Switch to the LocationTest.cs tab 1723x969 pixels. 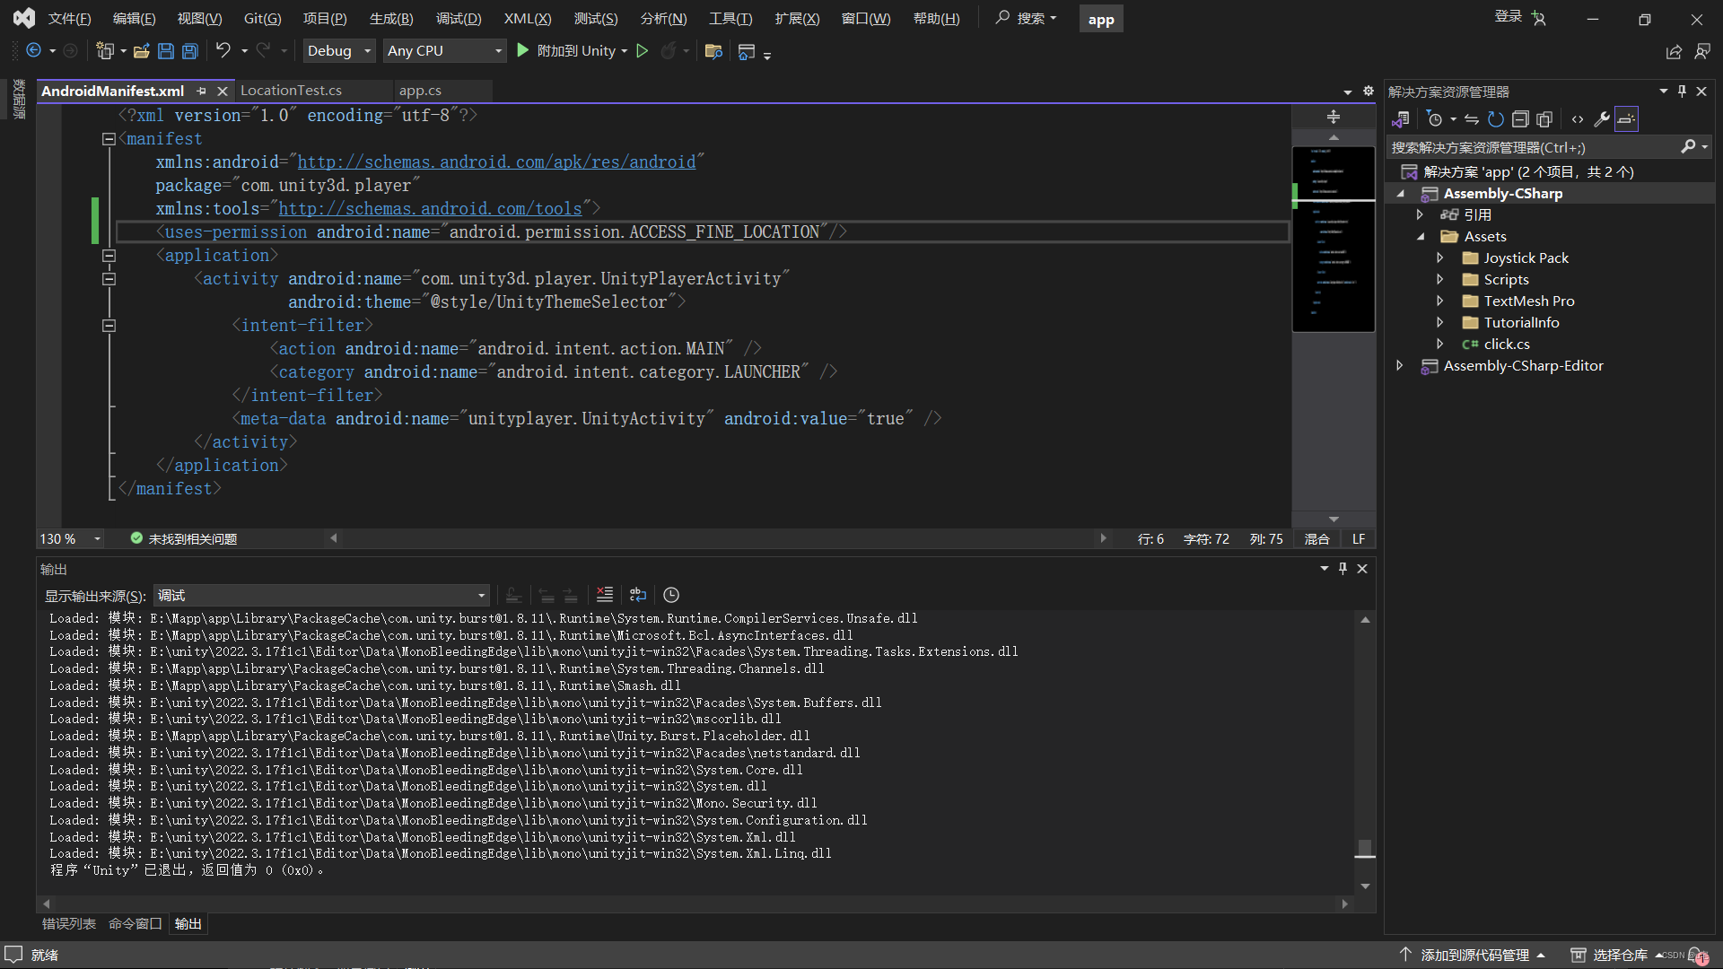click(x=291, y=91)
